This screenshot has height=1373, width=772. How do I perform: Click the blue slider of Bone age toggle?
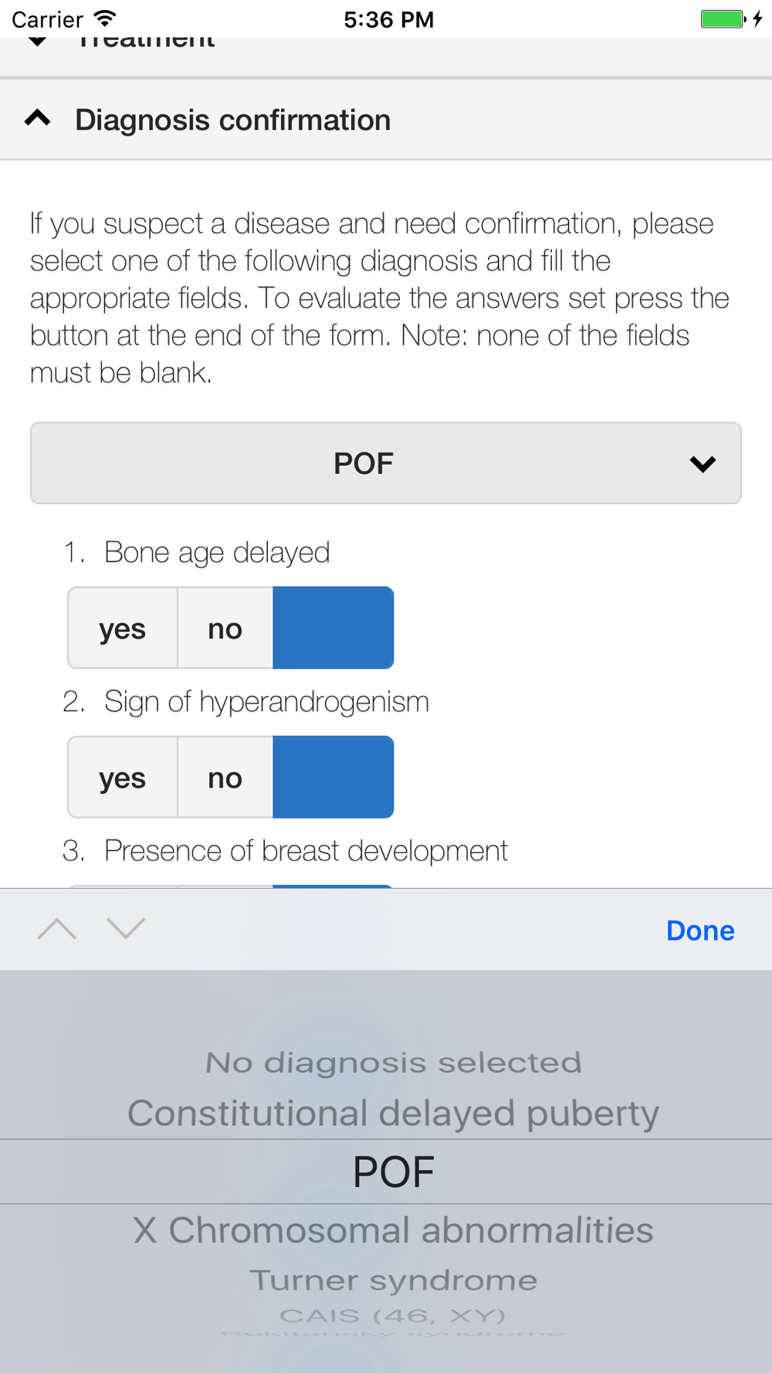pyautogui.click(x=334, y=628)
